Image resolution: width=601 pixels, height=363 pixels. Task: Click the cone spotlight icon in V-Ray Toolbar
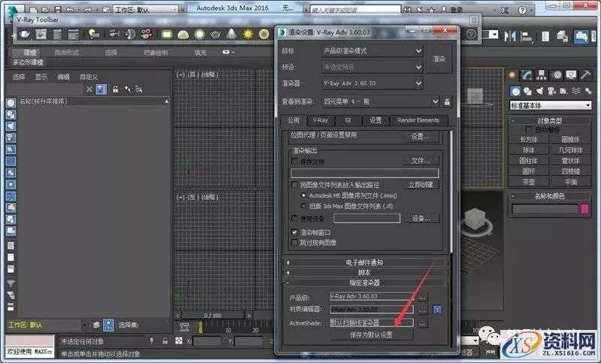(x=231, y=34)
